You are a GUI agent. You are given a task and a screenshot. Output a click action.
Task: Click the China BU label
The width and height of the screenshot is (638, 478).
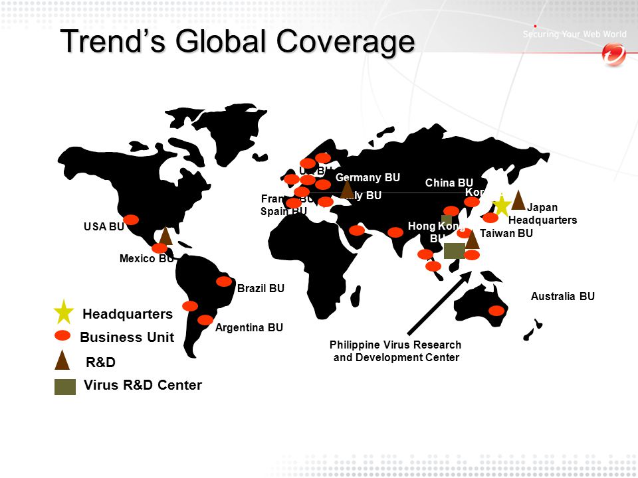point(449,183)
